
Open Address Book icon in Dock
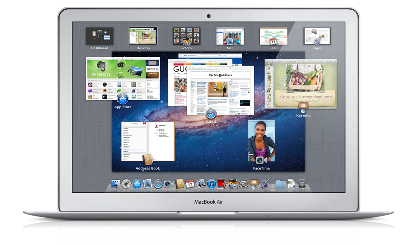(x=180, y=184)
